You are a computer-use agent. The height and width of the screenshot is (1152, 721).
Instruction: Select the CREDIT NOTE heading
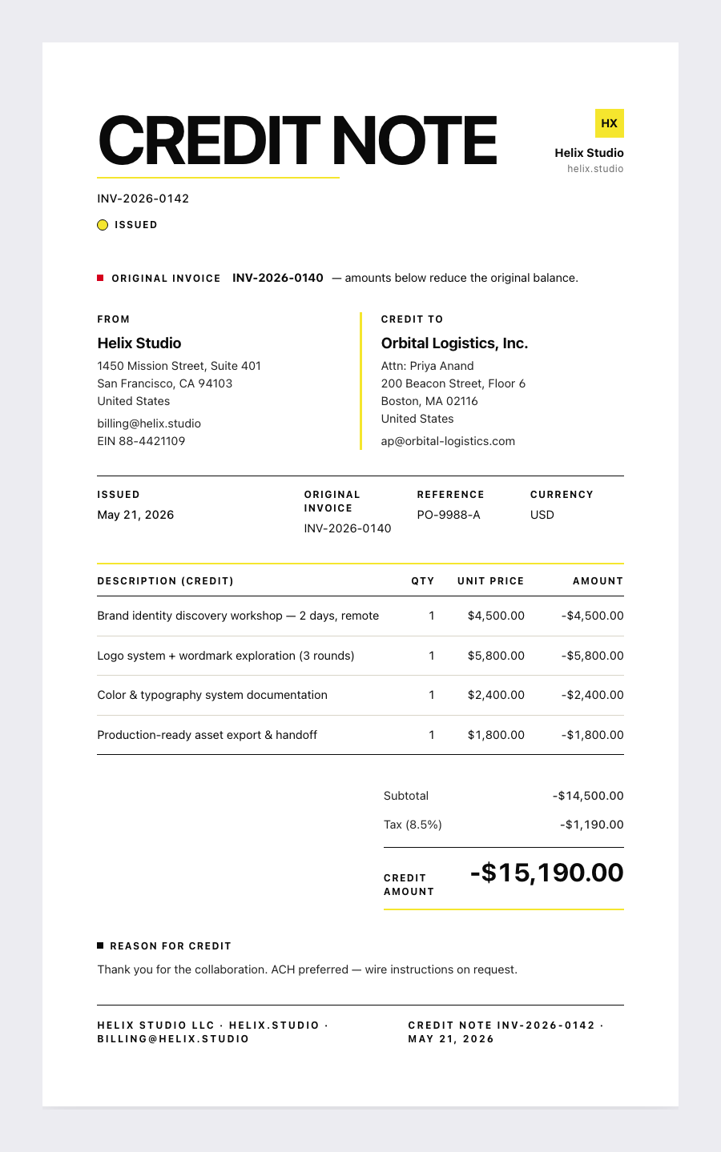point(297,141)
